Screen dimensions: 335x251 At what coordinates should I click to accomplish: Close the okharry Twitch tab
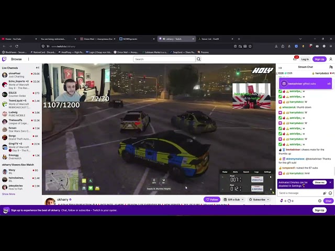click(x=193, y=39)
